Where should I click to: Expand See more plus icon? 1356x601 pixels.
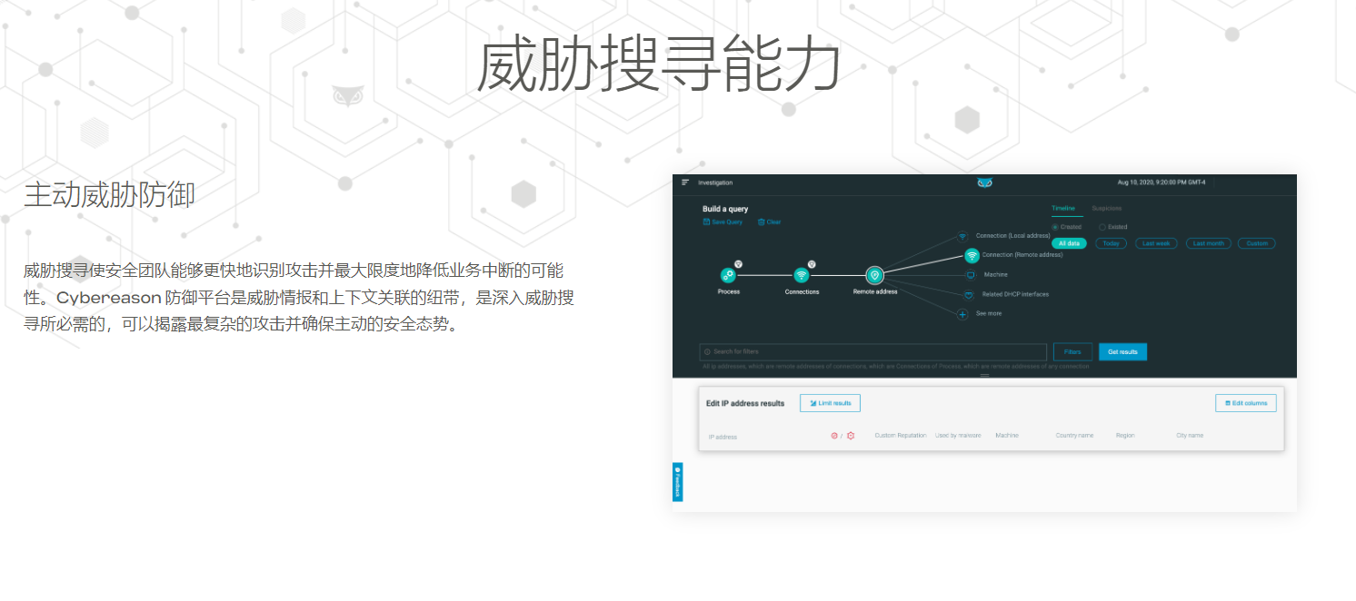pos(962,314)
